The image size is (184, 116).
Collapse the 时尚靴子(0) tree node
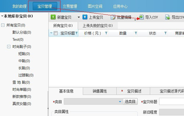coord(9,47)
